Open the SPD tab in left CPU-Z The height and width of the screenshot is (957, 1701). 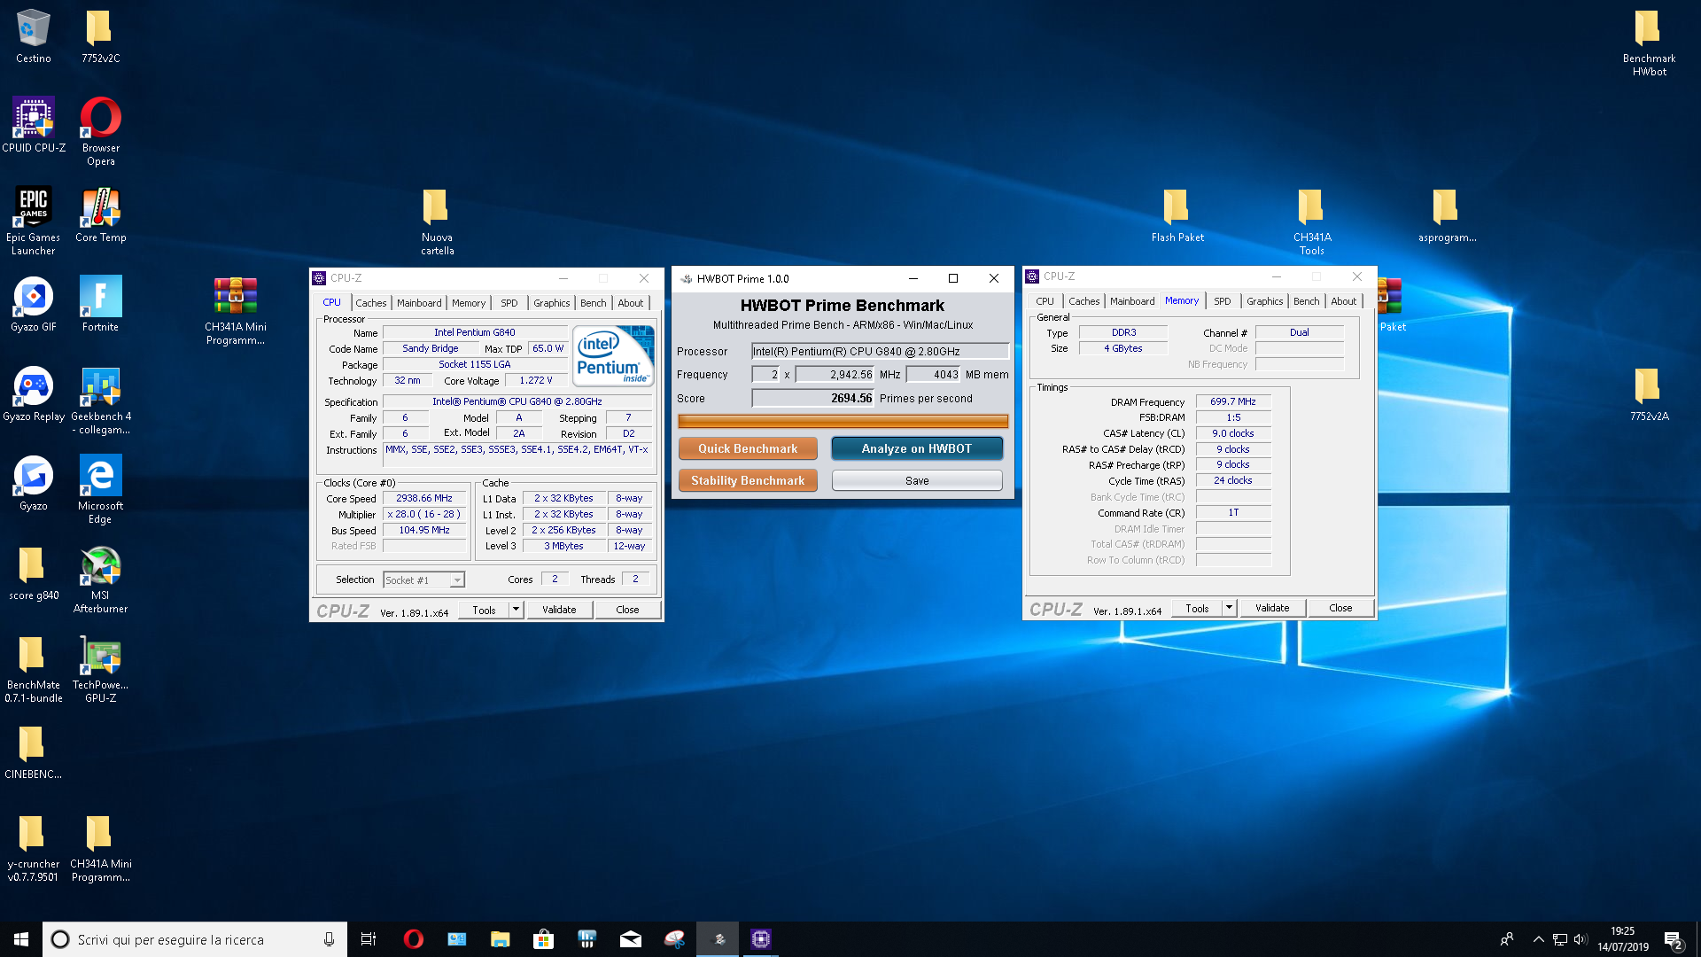(x=509, y=303)
